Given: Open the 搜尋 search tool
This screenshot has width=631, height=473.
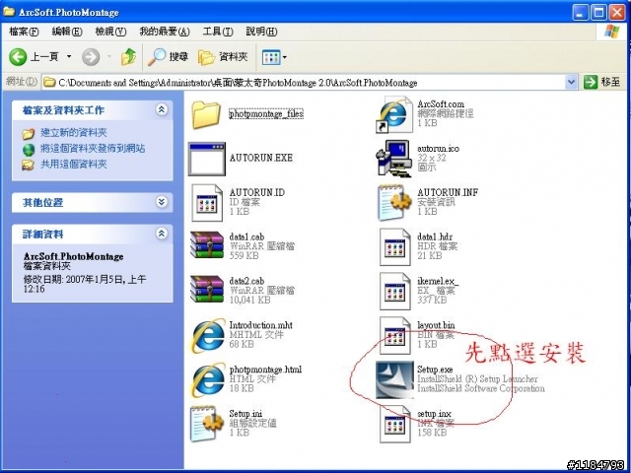Looking at the screenshot, I should tap(168, 57).
